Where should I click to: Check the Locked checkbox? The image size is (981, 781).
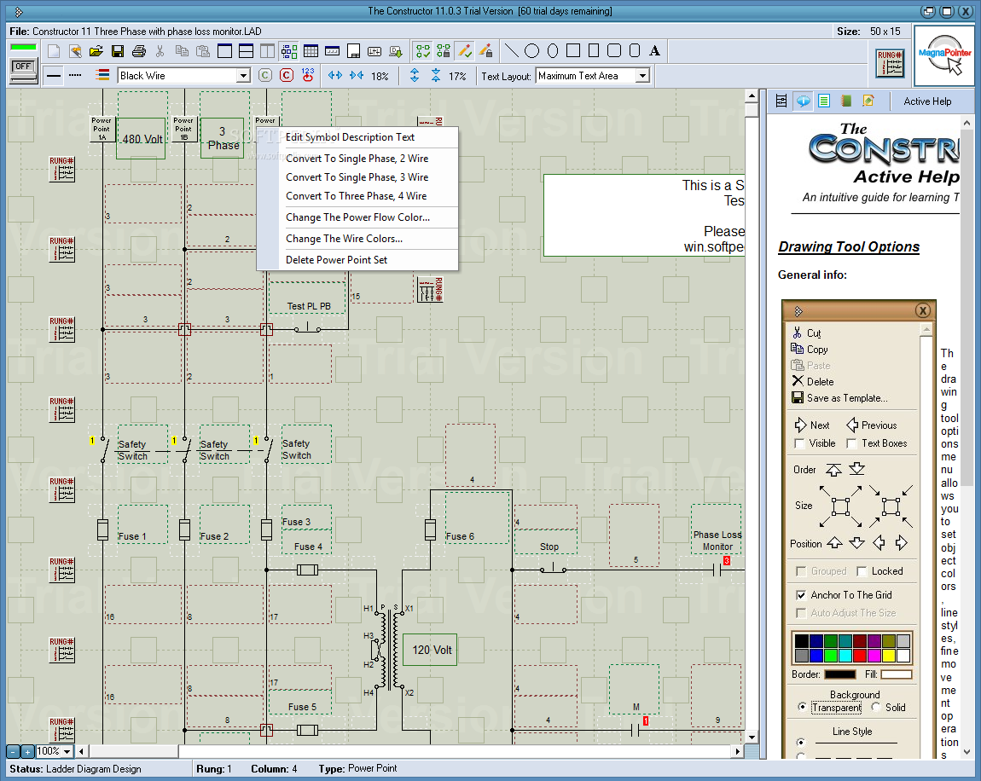point(862,571)
